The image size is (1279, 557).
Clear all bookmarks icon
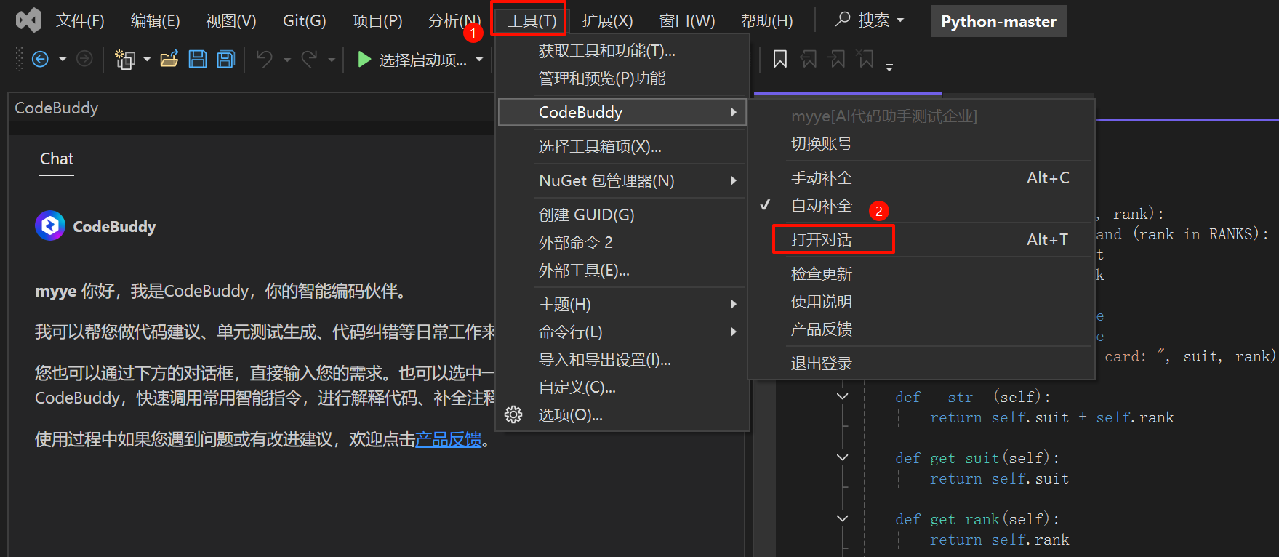pyautogui.click(x=865, y=59)
